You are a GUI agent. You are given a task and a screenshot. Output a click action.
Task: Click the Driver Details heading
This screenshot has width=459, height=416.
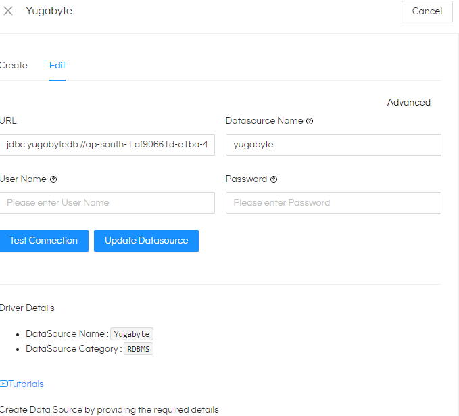pyautogui.click(x=27, y=308)
